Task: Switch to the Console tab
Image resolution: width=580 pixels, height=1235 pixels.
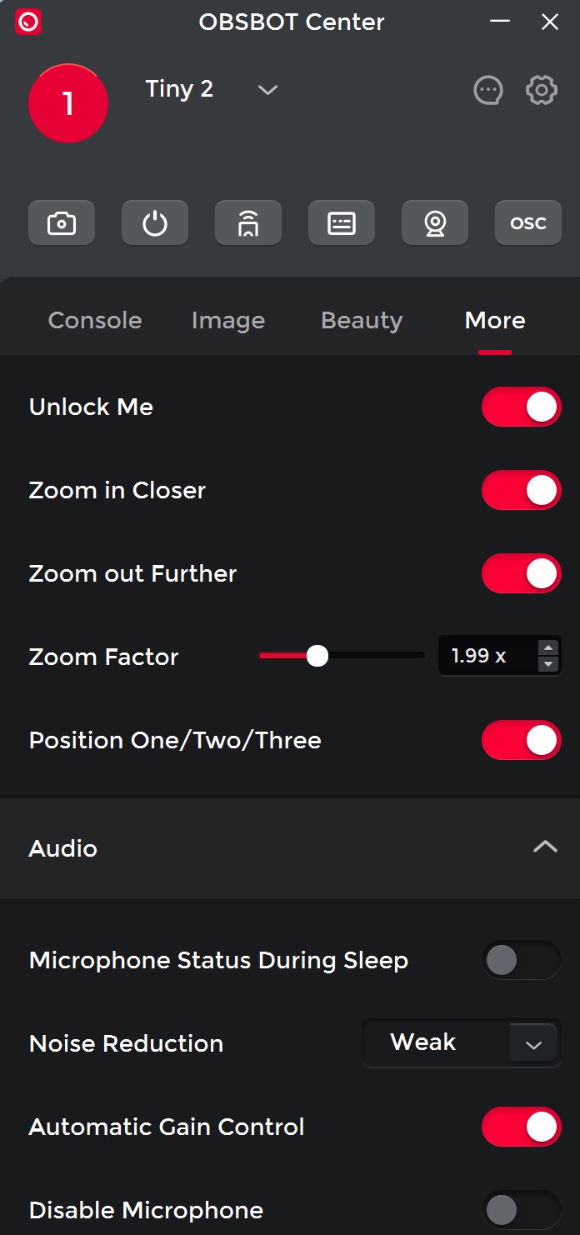Action: tap(95, 321)
